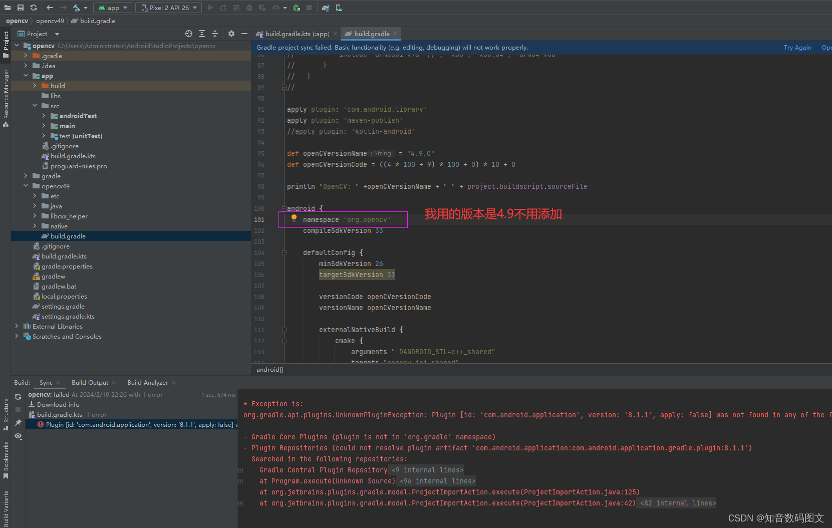832x528 pixels.
Task: Click the android{} breadcrumb below the editor
Action: pyautogui.click(x=270, y=369)
